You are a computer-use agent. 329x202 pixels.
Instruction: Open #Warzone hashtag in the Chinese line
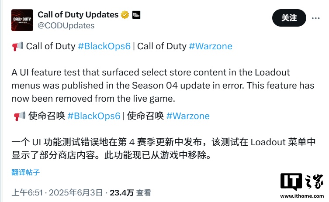point(188,116)
